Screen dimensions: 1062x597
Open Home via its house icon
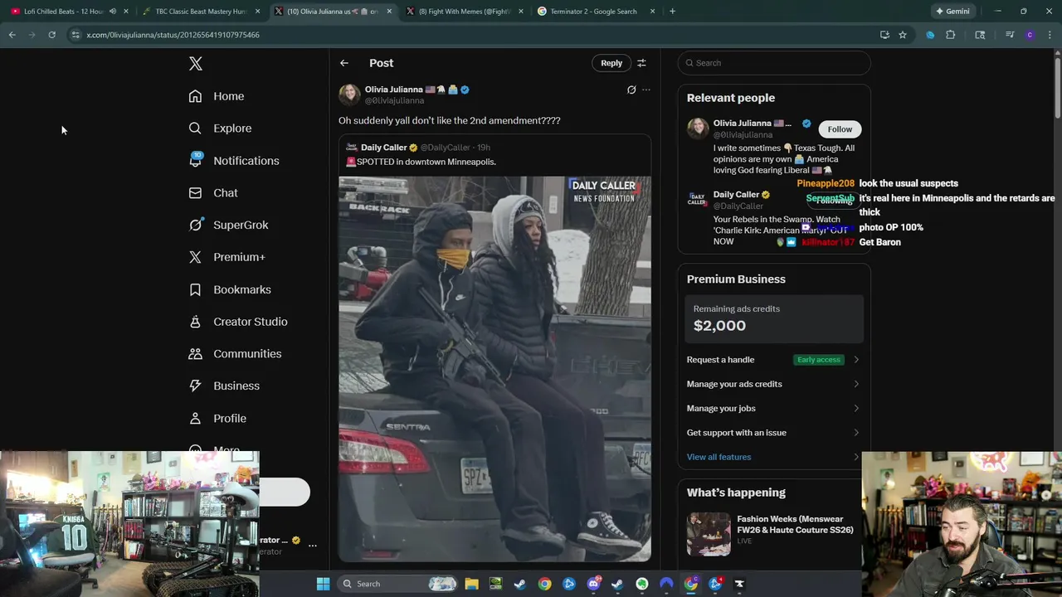[195, 96]
